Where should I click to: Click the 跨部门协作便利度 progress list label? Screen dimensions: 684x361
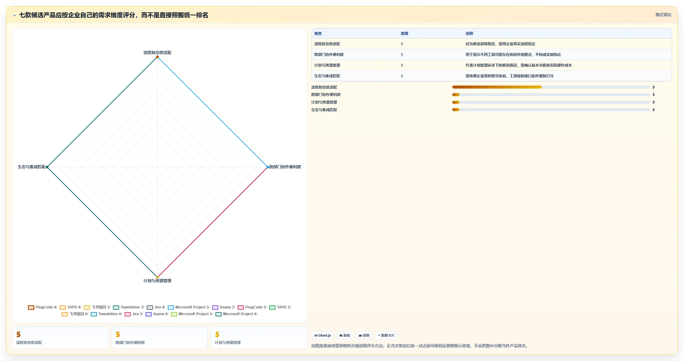tap(326, 95)
